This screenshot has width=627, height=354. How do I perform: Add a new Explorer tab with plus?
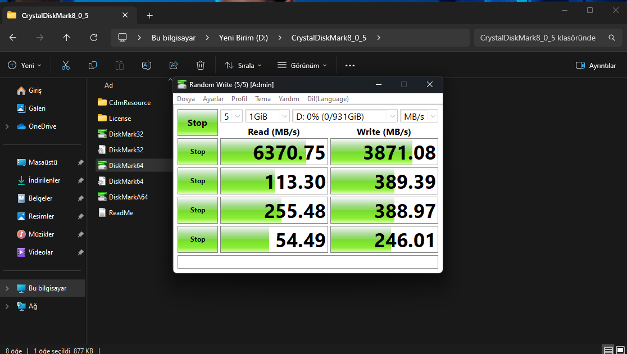pos(149,16)
